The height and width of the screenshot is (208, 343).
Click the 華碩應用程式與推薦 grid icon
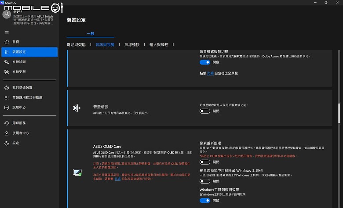[x=7, y=97]
